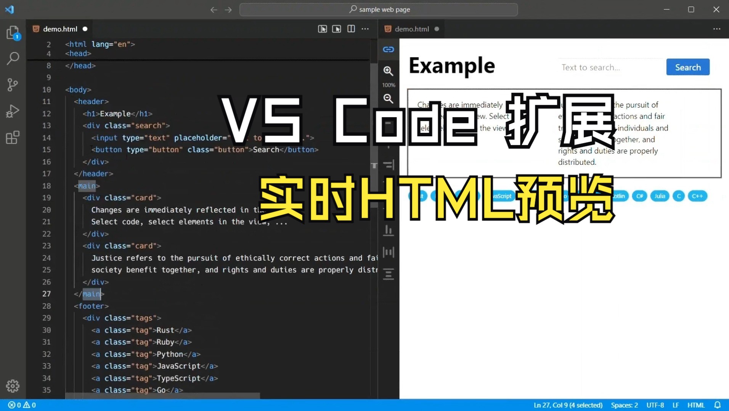Zoom in the live preview with the magnifier
Viewport: 729px width, 411px height.
[389, 71]
